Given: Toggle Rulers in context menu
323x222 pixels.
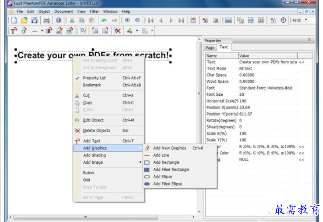Looking at the screenshot, I should coord(108,173).
